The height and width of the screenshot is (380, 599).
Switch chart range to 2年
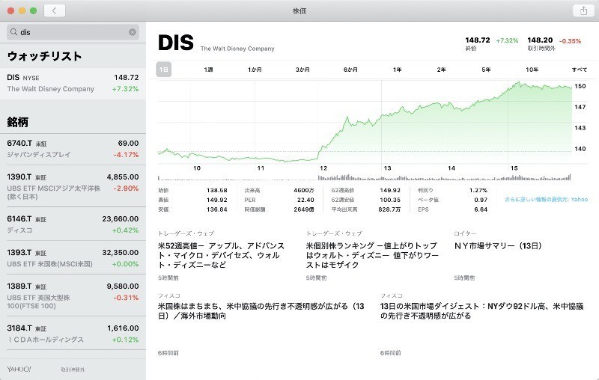pyautogui.click(x=441, y=70)
